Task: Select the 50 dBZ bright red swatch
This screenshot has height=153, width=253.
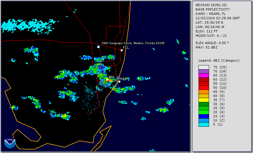Action: click(x=204, y=88)
